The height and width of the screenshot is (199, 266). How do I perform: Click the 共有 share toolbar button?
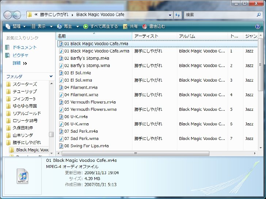point(130,26)
